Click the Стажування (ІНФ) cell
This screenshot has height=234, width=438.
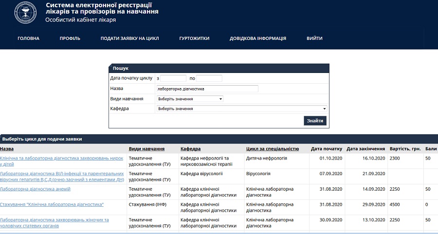[x=147, y=204]
